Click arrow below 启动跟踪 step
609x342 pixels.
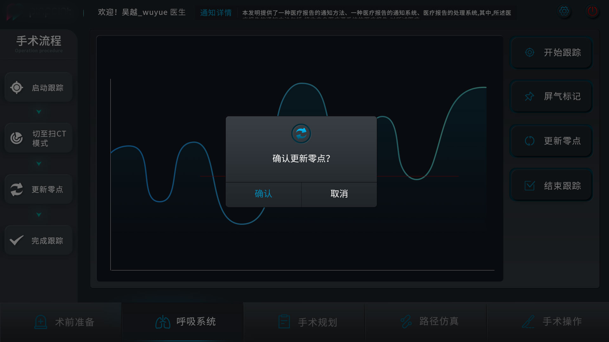[39, 112]
